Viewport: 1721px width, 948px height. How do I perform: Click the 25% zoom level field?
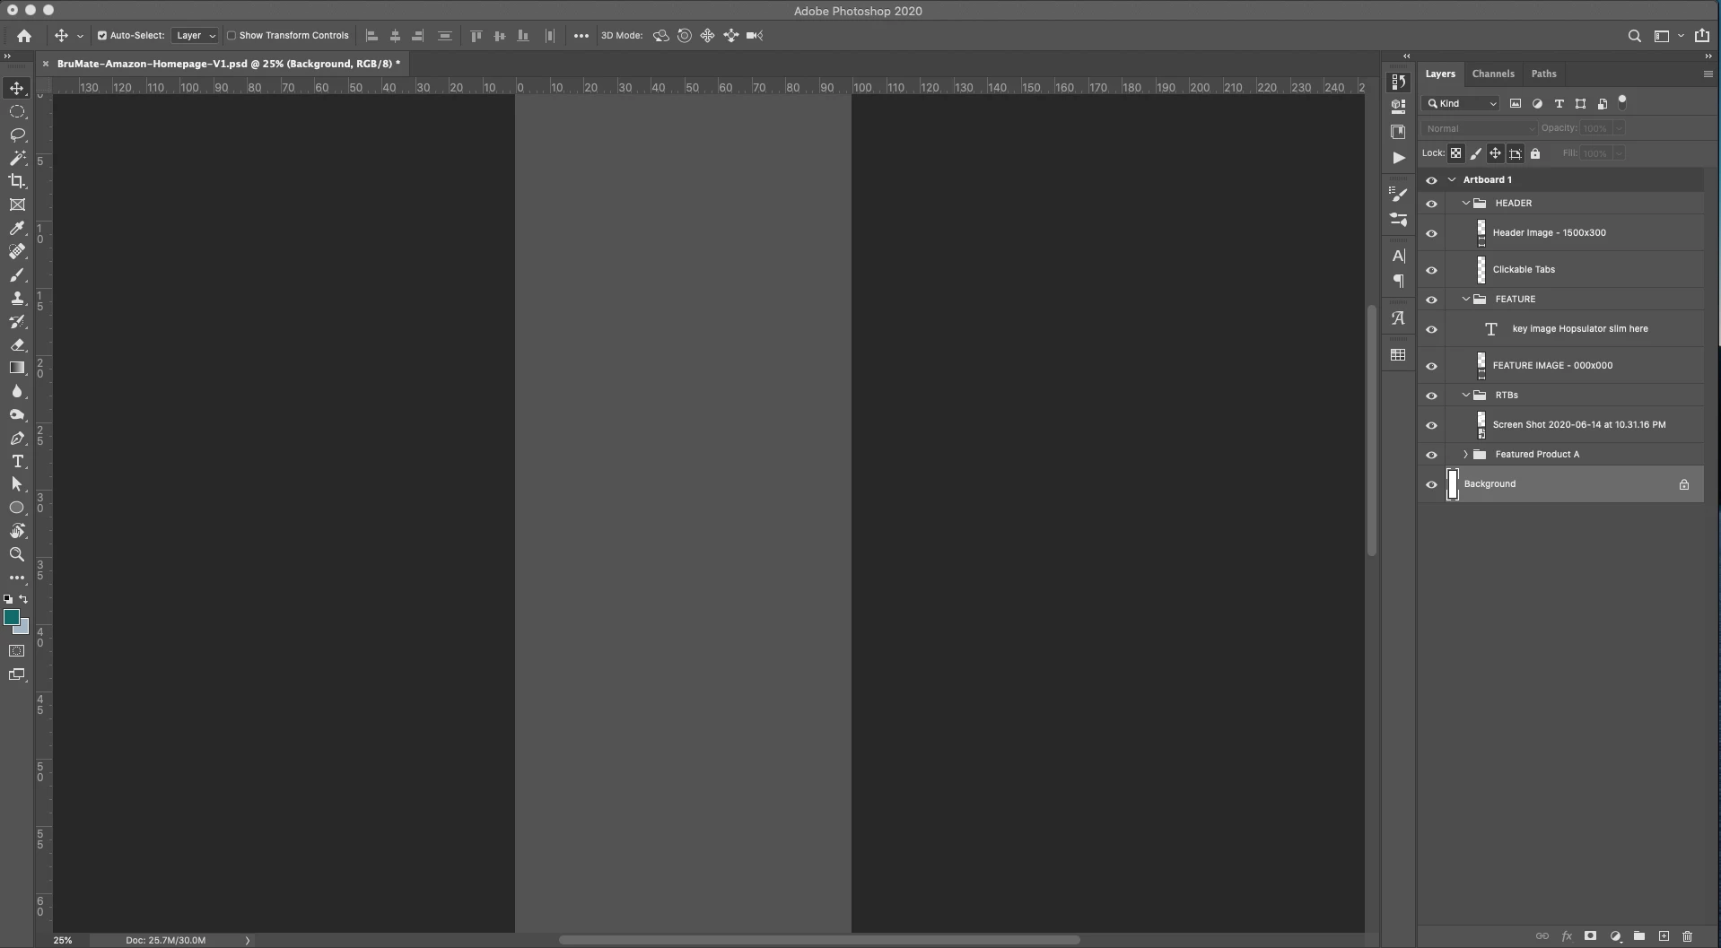click(63, 940)
